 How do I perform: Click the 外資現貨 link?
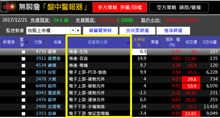(x=40, y=20)
